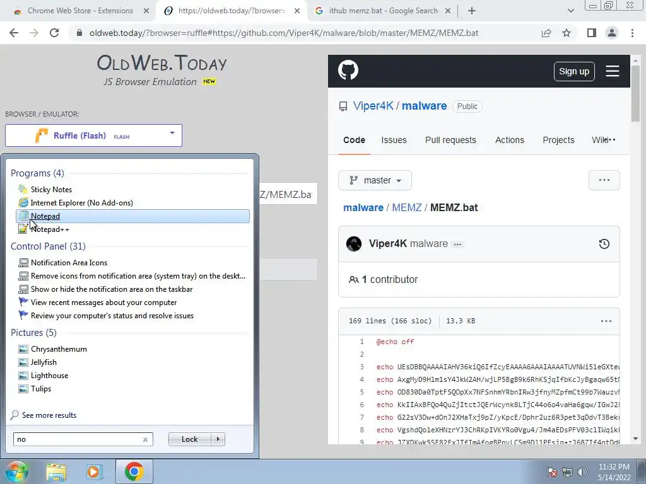This screenshot has height=484, width=646.
Task: Expand the shutdown options arrow beside Lock
Action: [218, 439]
